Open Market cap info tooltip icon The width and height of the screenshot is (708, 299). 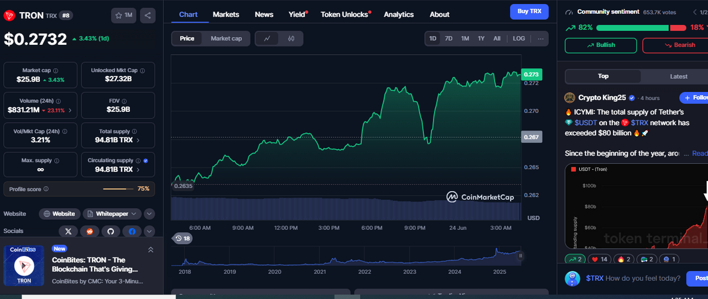pyautogui.click(x=56, y=71)
